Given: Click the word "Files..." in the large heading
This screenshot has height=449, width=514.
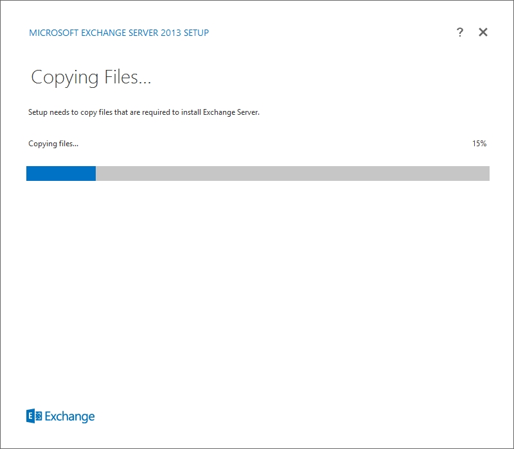Looking at the screenshot, I should point(127,78).
